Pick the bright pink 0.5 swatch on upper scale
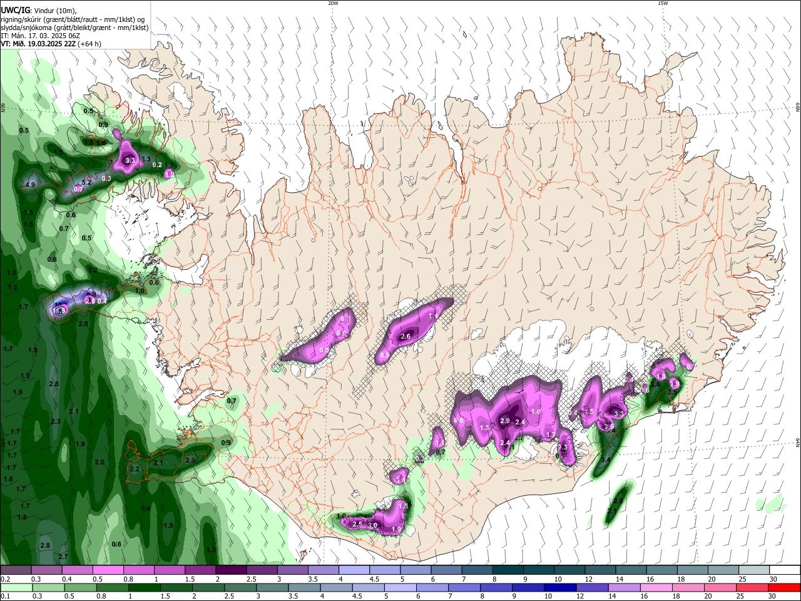The width and height of the screenshot is (801, 601). [108, 570]
